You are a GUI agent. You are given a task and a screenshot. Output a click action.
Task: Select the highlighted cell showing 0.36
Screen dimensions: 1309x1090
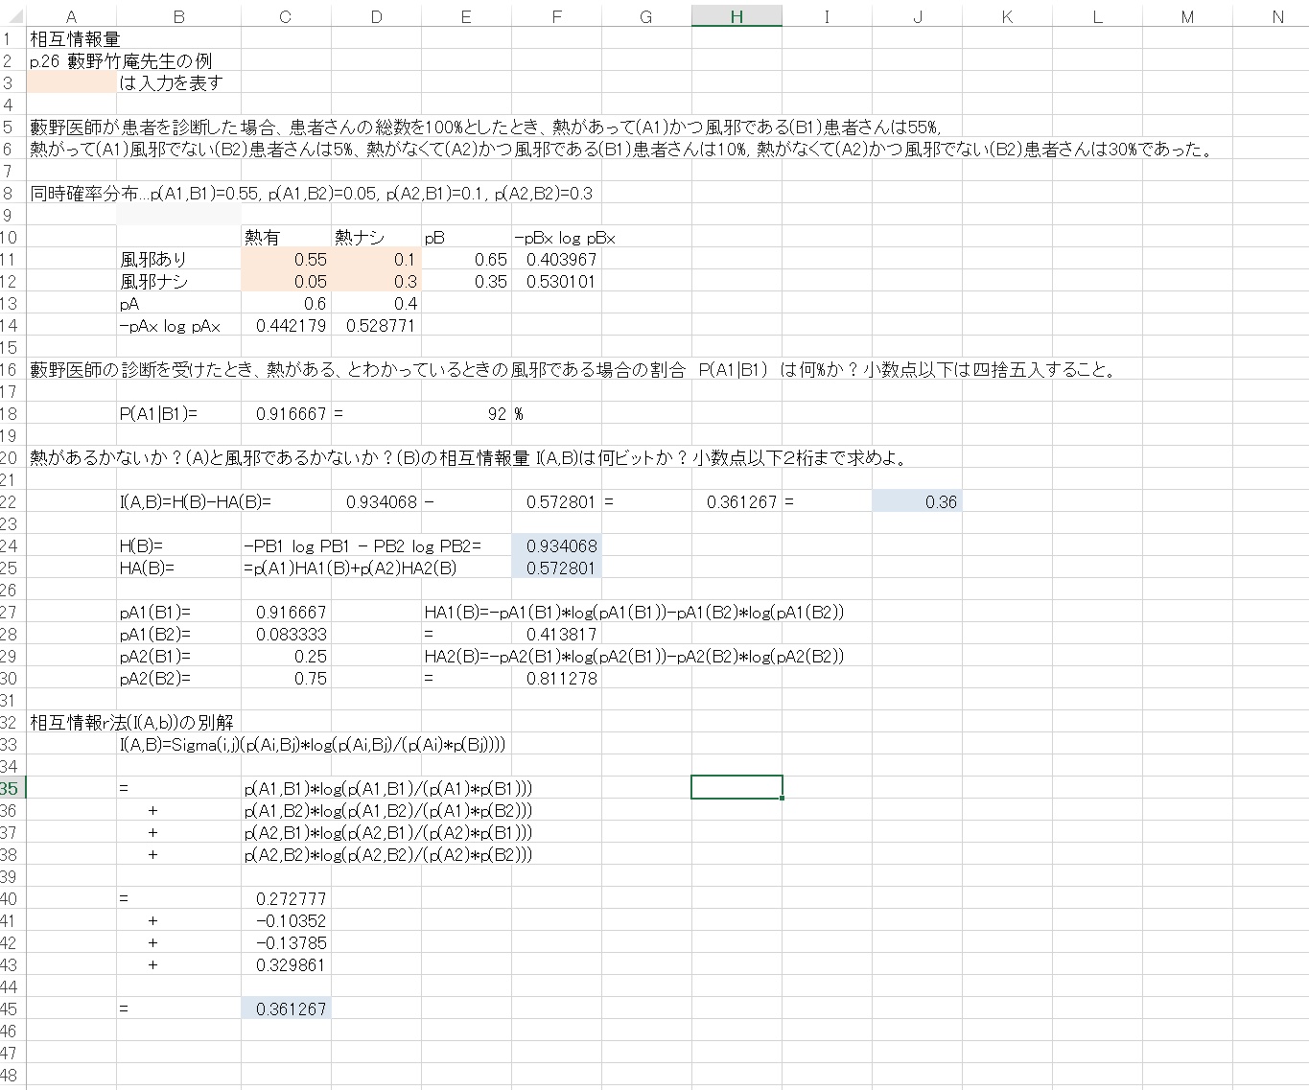point(917,500)
